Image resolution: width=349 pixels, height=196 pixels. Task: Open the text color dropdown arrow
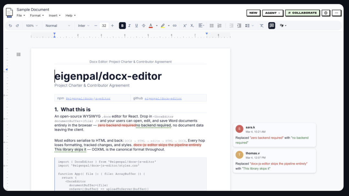157,26
